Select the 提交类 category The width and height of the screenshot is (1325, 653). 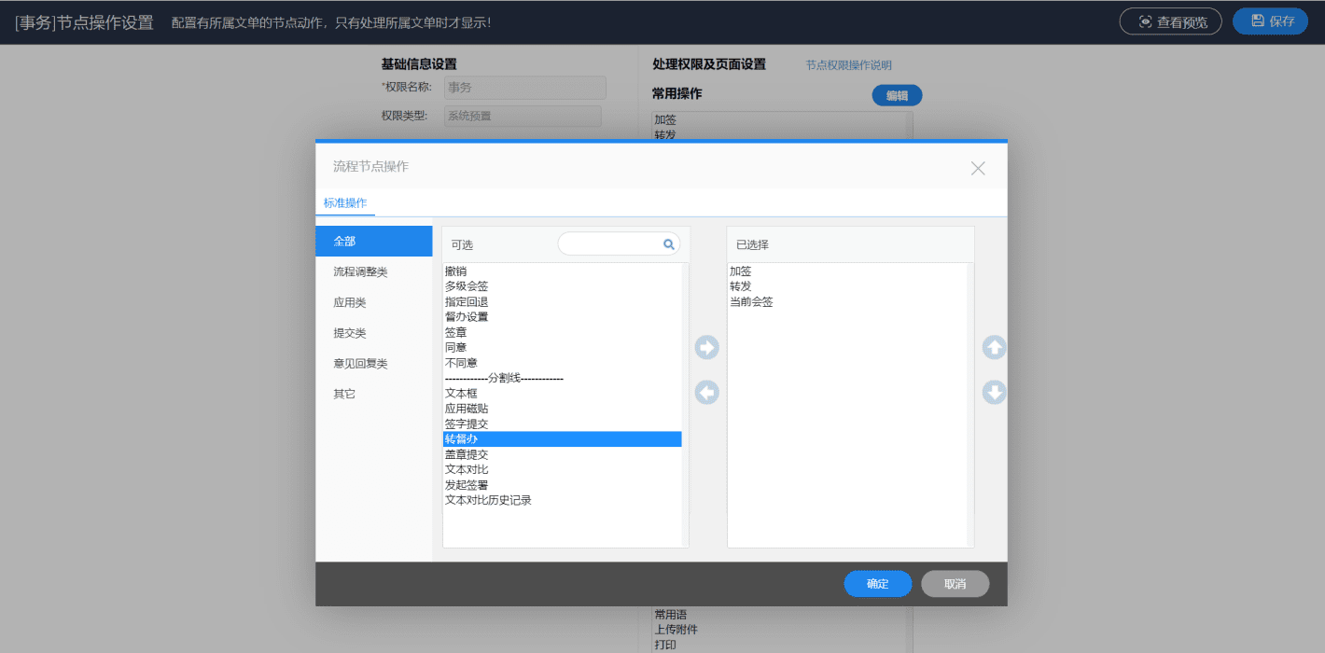click(374, 333)
